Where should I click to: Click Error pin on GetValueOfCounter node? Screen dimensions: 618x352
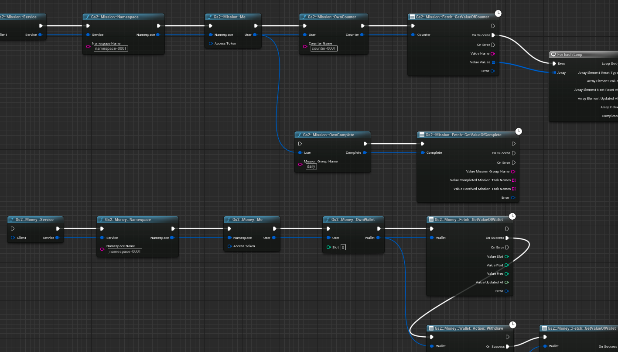[x=493, y=71]
